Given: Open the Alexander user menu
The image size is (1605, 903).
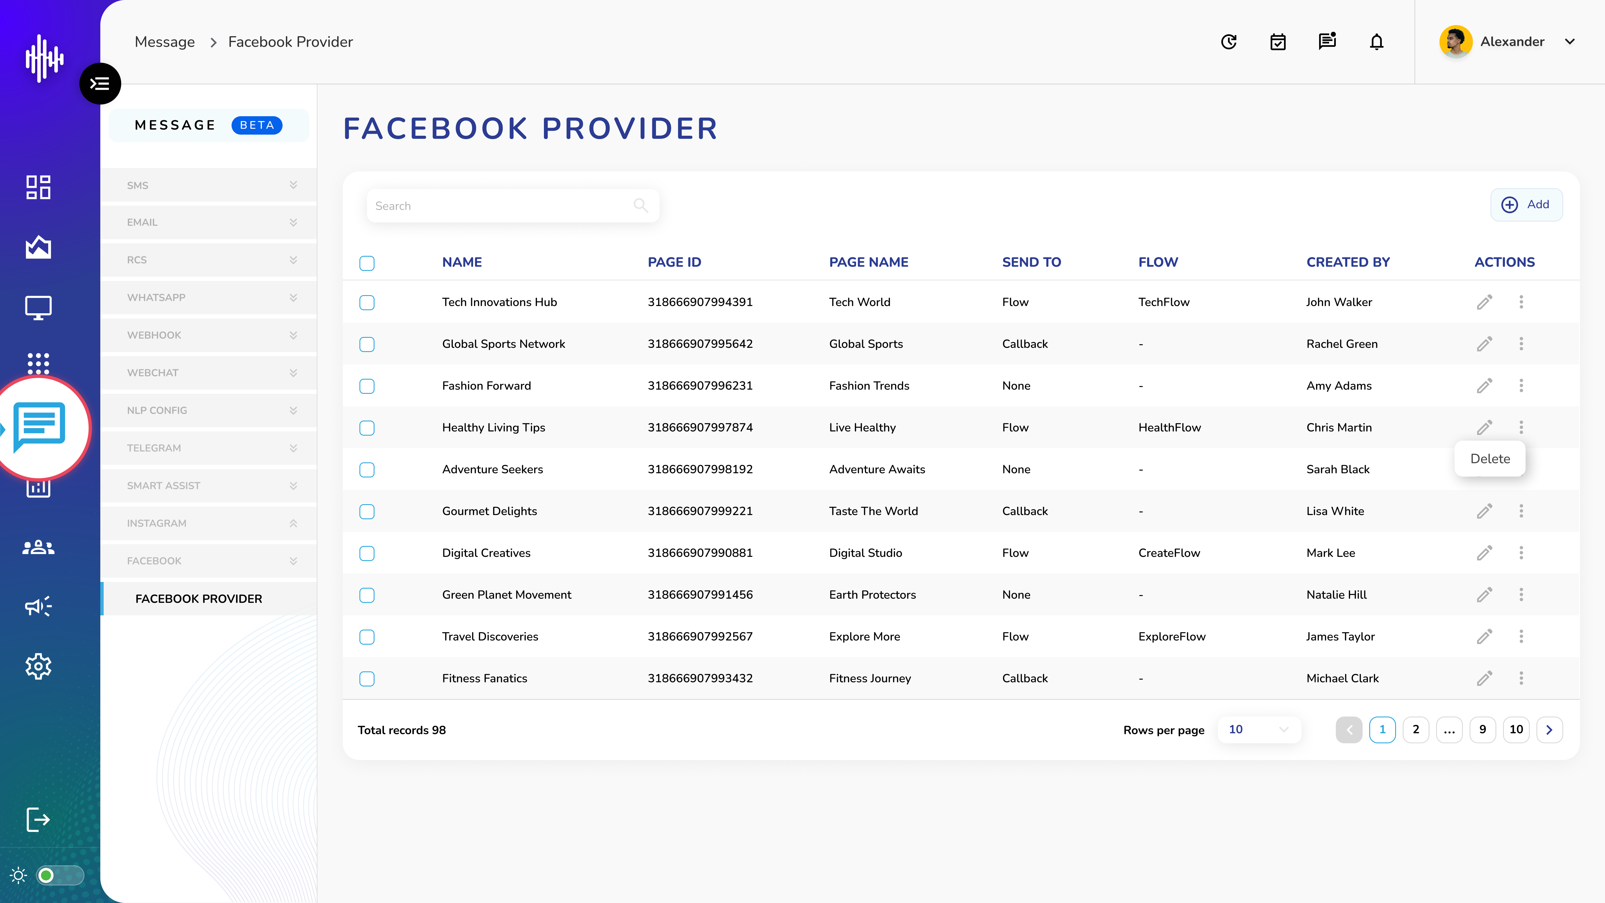Looking at the screenshot, I should click(1507, 42).
